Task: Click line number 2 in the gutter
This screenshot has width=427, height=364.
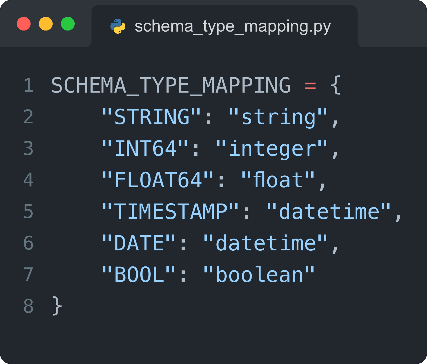Action: [x=29, y=117]
